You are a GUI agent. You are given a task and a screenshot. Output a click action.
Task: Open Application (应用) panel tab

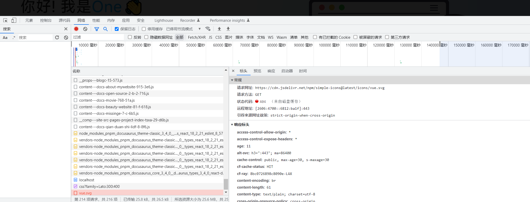click(x=126, y=20)
